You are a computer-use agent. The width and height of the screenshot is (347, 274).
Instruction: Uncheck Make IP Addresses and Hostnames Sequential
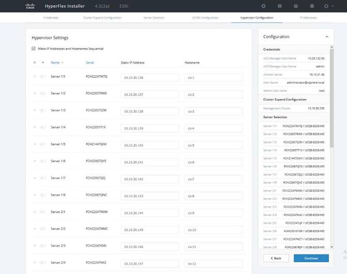pos(34,49)
